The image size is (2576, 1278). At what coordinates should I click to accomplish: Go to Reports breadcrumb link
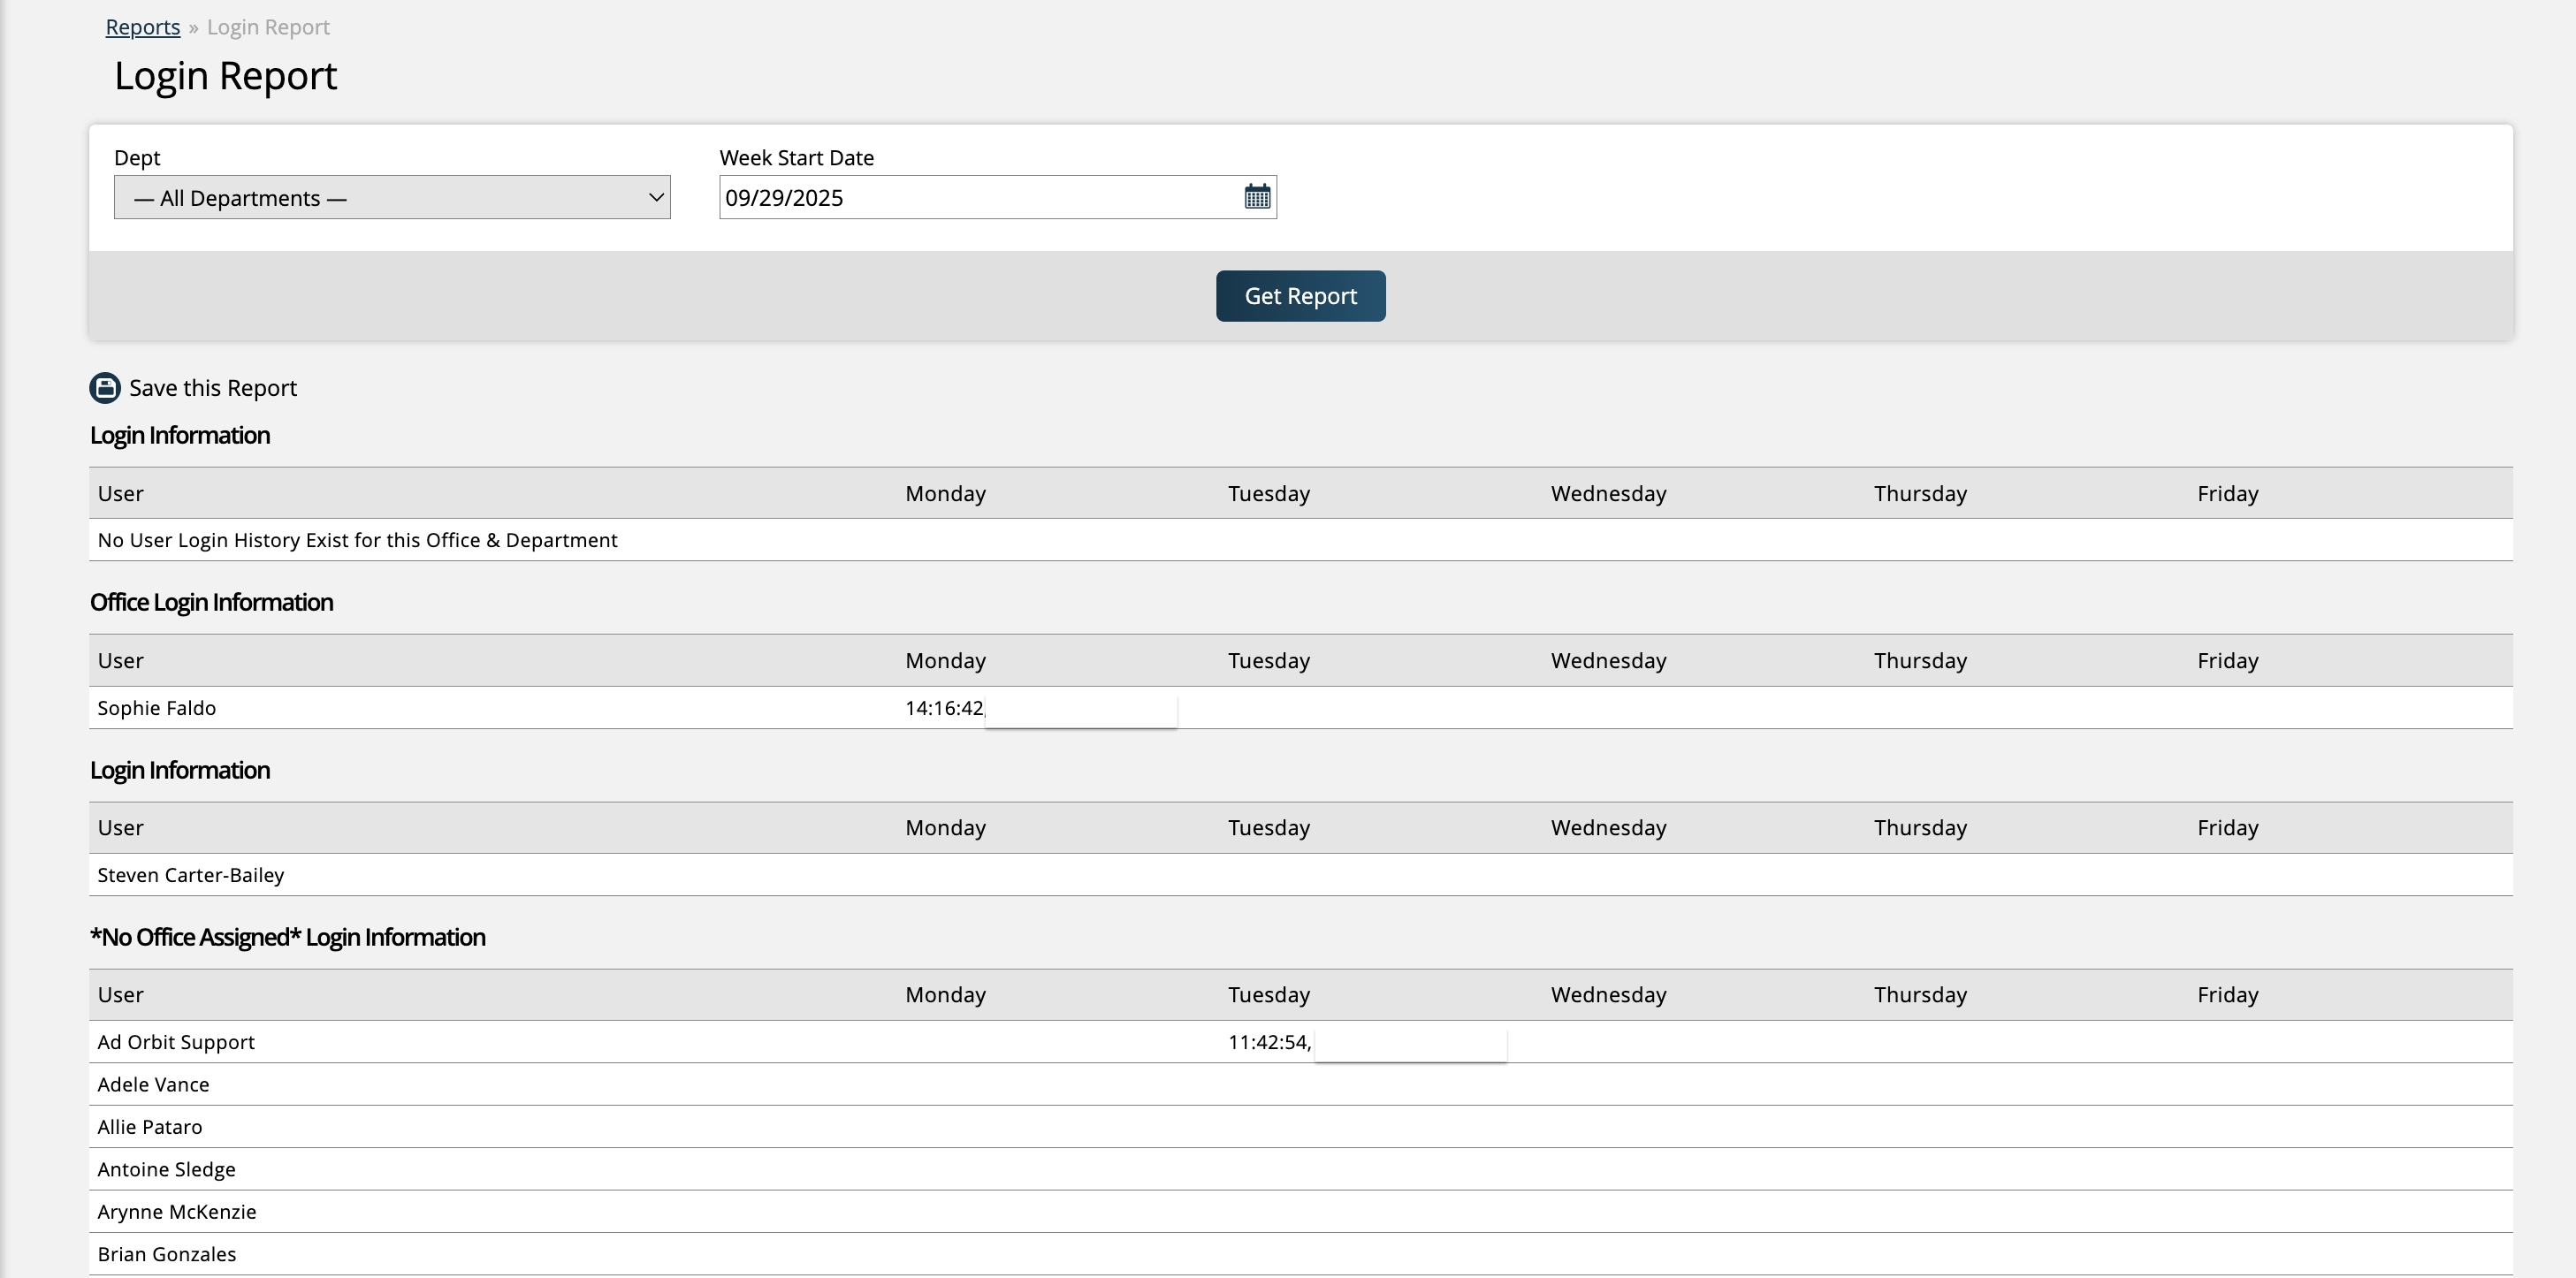[143, 27]
